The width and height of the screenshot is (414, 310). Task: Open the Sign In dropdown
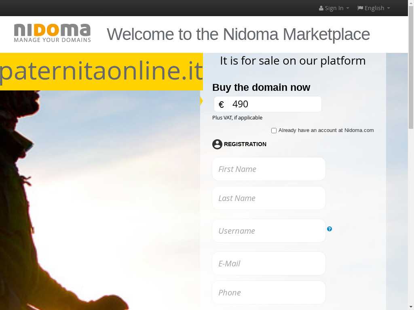(334, 8)
